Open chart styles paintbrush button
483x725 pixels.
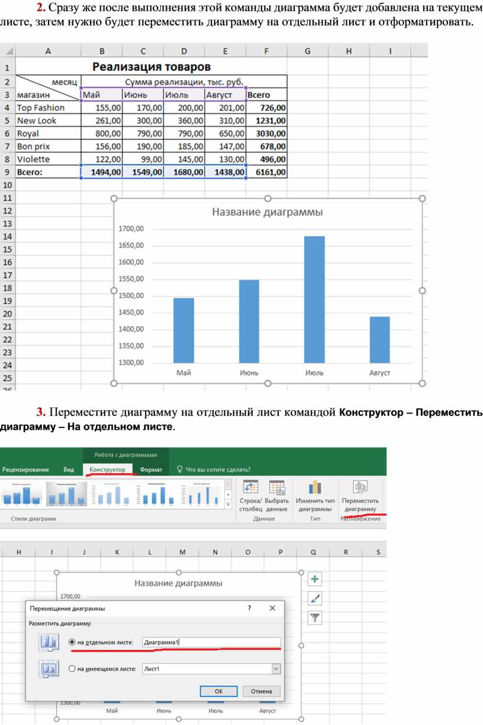click(x=315, y=599)
